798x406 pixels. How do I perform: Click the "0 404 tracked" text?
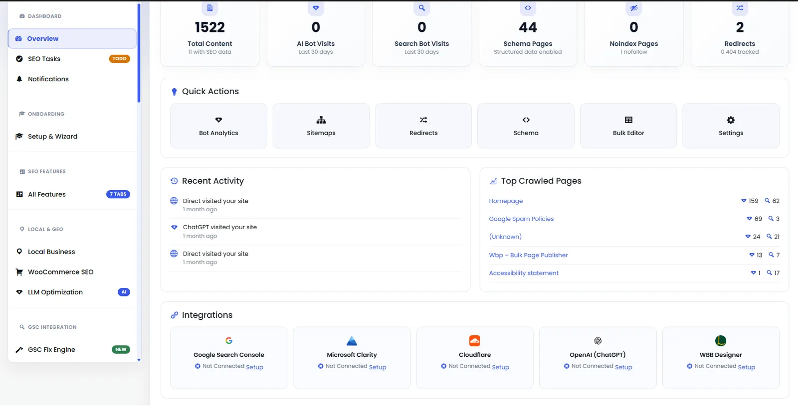[x=740, y=52]
